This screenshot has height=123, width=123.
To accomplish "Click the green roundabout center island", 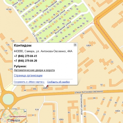I will pyautogui.click(x=8, y=99).
